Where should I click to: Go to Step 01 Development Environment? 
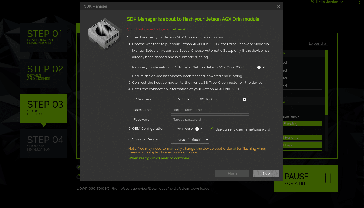tap(44, 38)
